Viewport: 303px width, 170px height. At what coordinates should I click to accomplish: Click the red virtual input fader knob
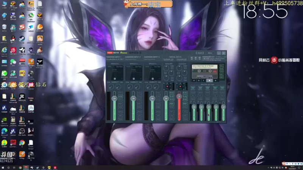[179, 96]
